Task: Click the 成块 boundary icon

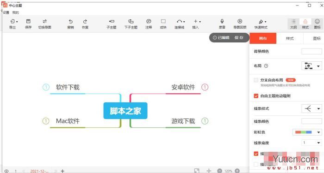Action: click(x=163, y=21)
